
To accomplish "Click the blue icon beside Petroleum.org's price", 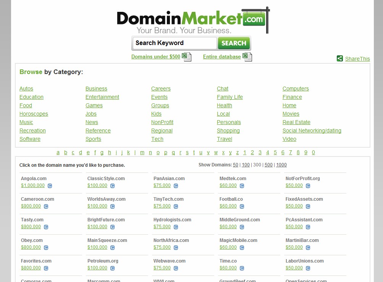I will (112, 268).
